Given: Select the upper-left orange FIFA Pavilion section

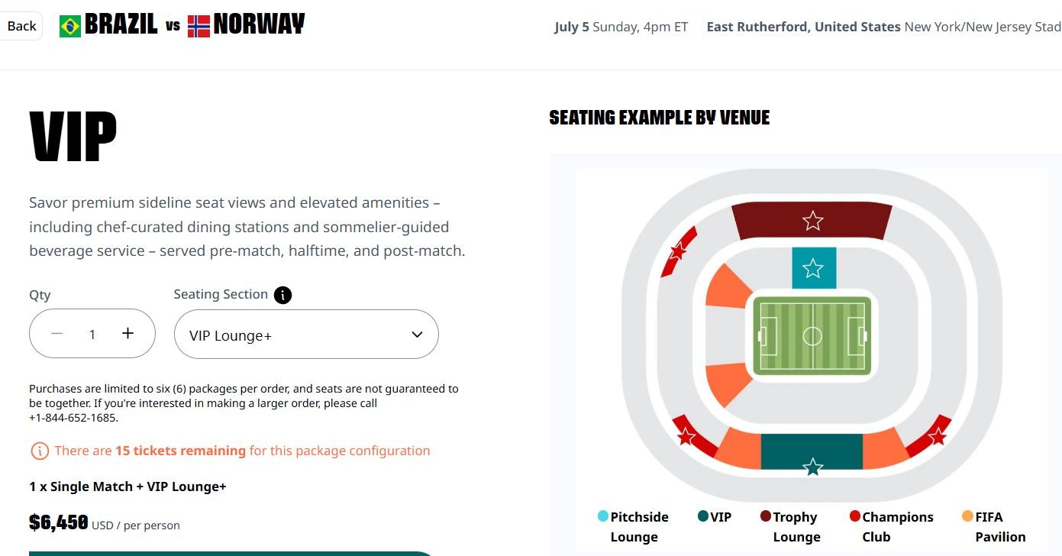Looking at the screenshot, I should (x=727, y=286).
